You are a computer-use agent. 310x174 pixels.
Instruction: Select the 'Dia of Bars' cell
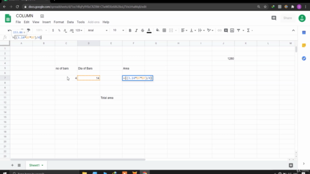point(89,68)
